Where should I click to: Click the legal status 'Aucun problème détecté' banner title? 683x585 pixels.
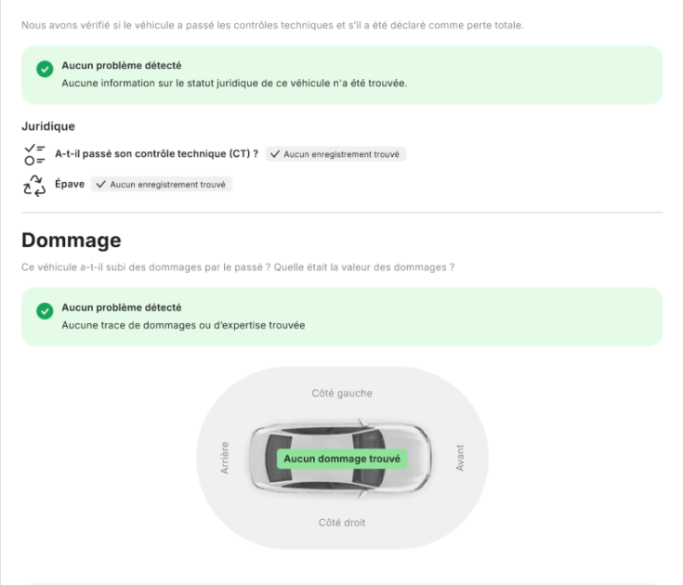point(122,65)
